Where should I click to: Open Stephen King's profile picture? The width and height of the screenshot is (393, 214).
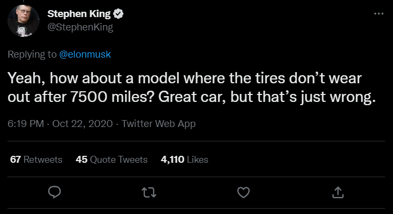pyautogui.click(x=21, y=22)
